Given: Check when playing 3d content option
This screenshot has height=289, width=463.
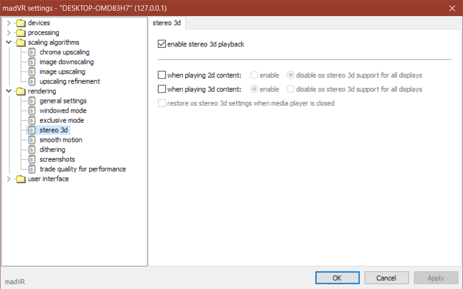Looking at the screenshot, I should pyautogui.click(x=162, y=89).
